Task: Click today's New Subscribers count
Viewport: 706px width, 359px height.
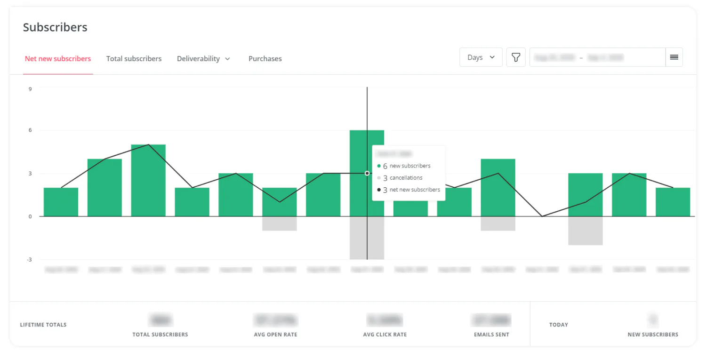Action: pos(652,321)
